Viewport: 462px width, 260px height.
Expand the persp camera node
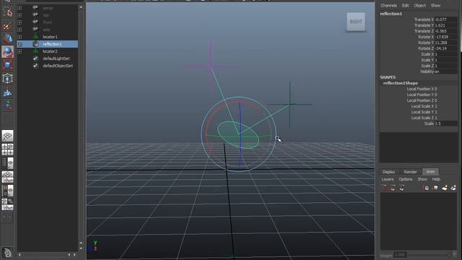tap(19, 8)
